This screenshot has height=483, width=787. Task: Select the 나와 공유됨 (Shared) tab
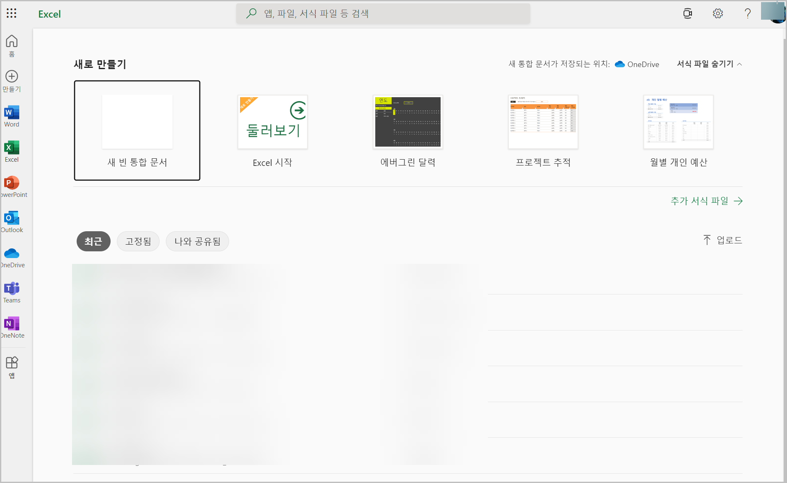197,241
